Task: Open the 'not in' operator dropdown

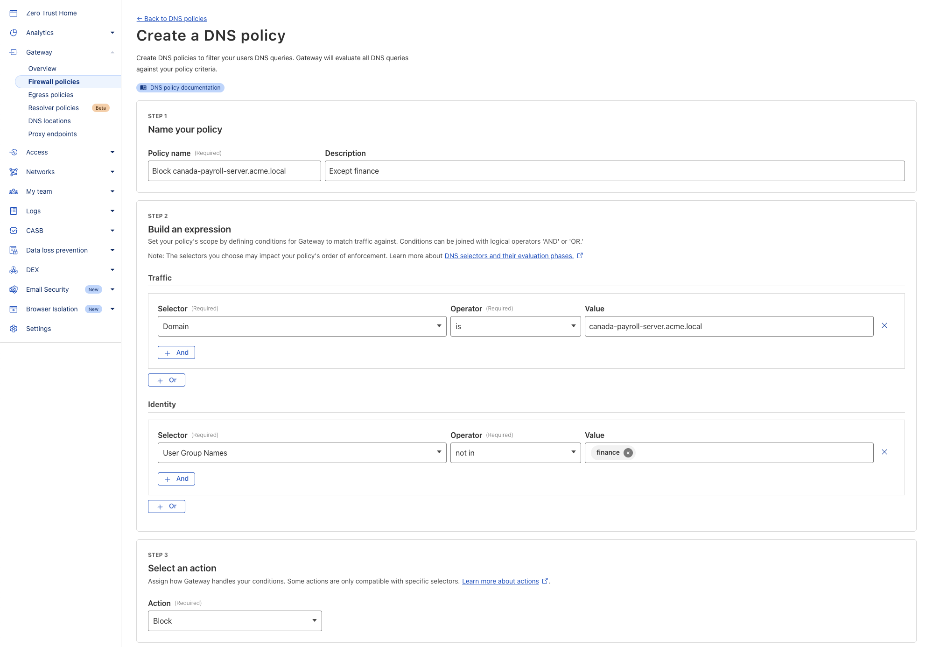Action: click(x=515, y=453)
